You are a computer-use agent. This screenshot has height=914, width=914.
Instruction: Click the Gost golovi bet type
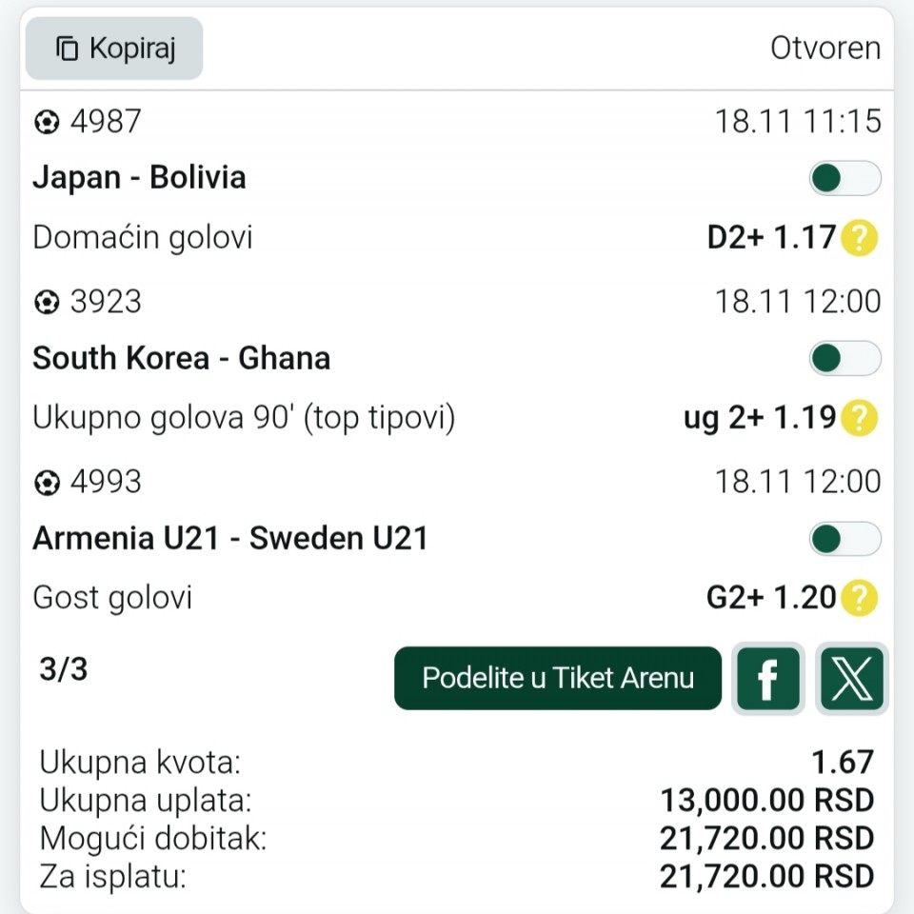tap(112, 598)
